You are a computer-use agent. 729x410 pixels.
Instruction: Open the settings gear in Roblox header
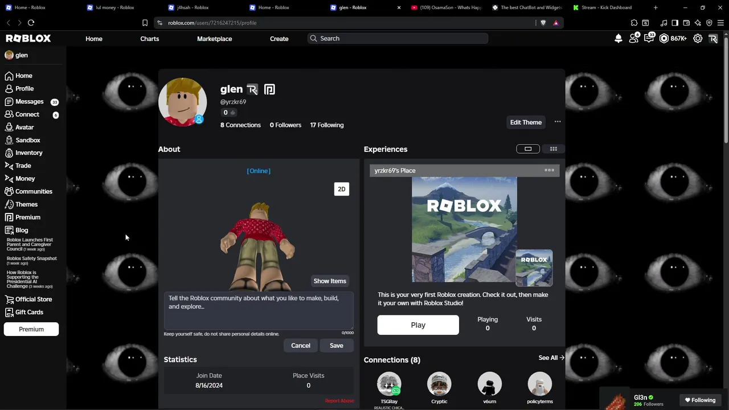(698, 39)
